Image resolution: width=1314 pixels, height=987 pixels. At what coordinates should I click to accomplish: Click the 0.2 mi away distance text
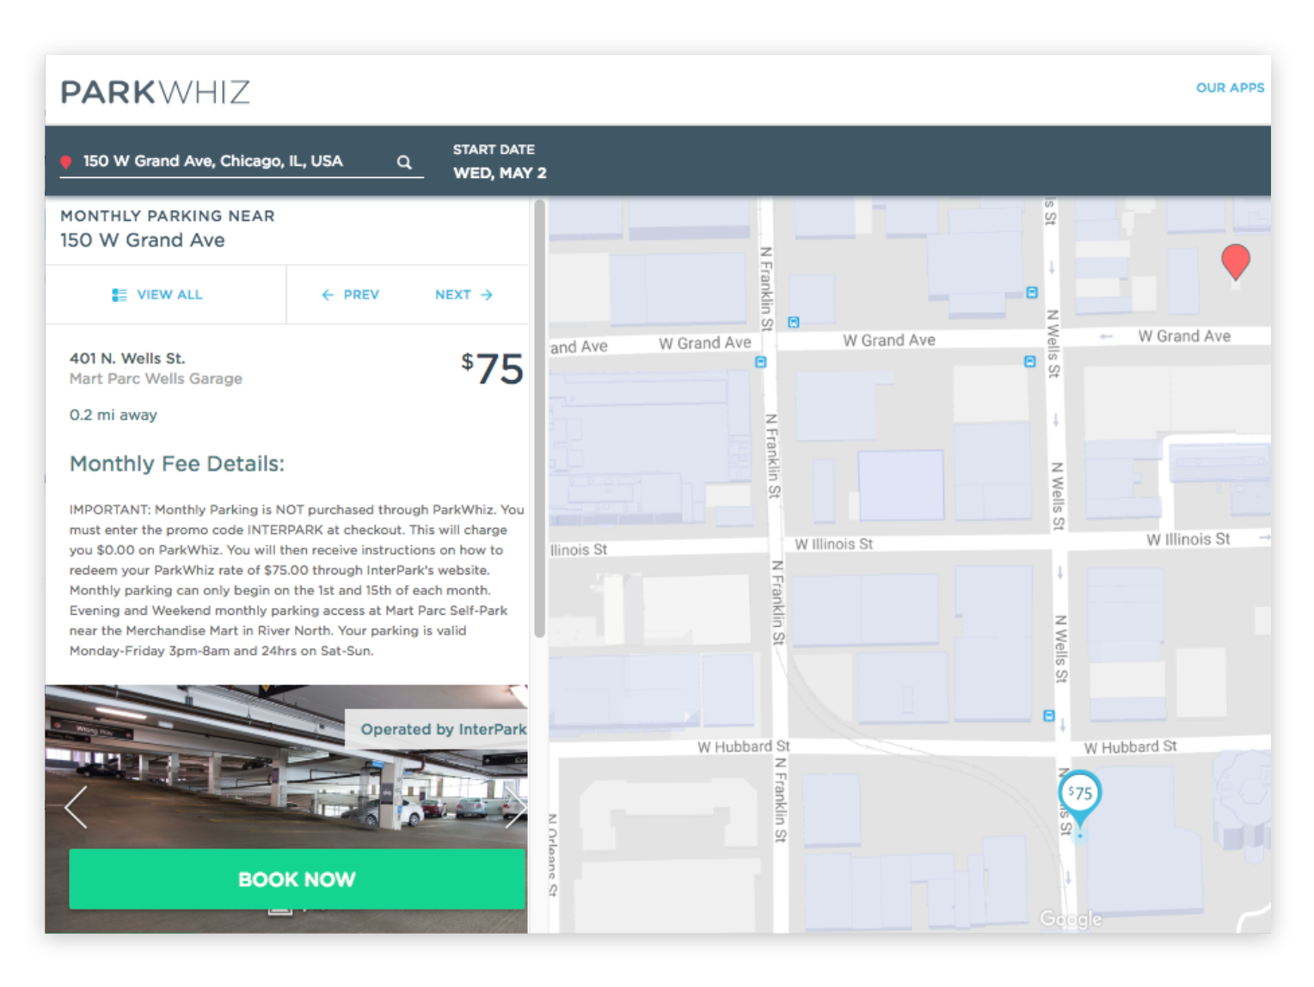click(x=114, y=415)
